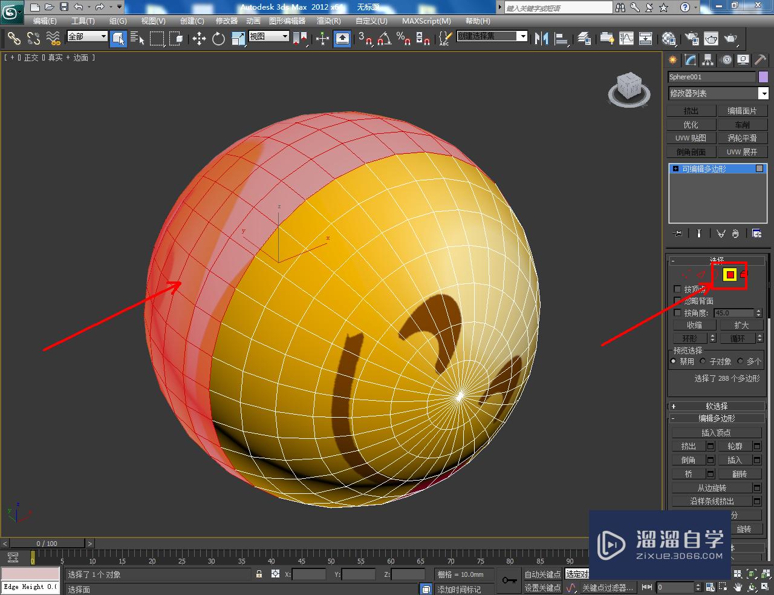774x595 pixels.
Task: Enable the 按顶点 checkbox
Action: coord(677,289)
